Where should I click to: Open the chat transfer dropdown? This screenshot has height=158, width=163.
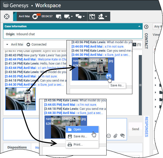point(68,16)
